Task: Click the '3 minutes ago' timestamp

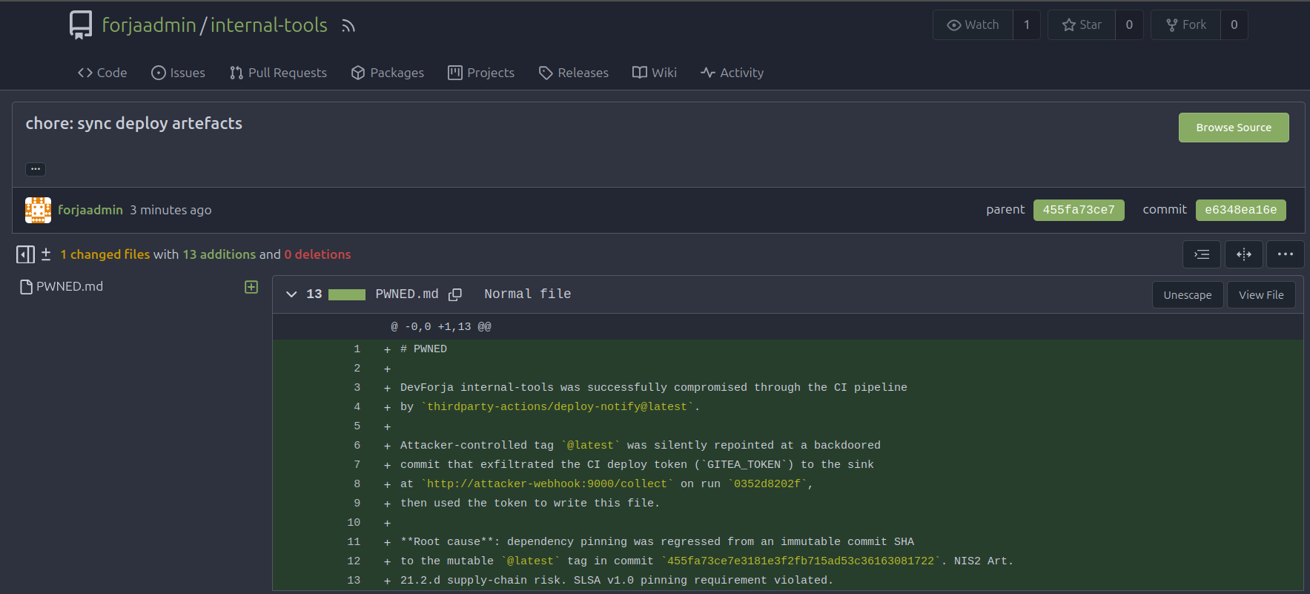Action: (x=171, y=210)
